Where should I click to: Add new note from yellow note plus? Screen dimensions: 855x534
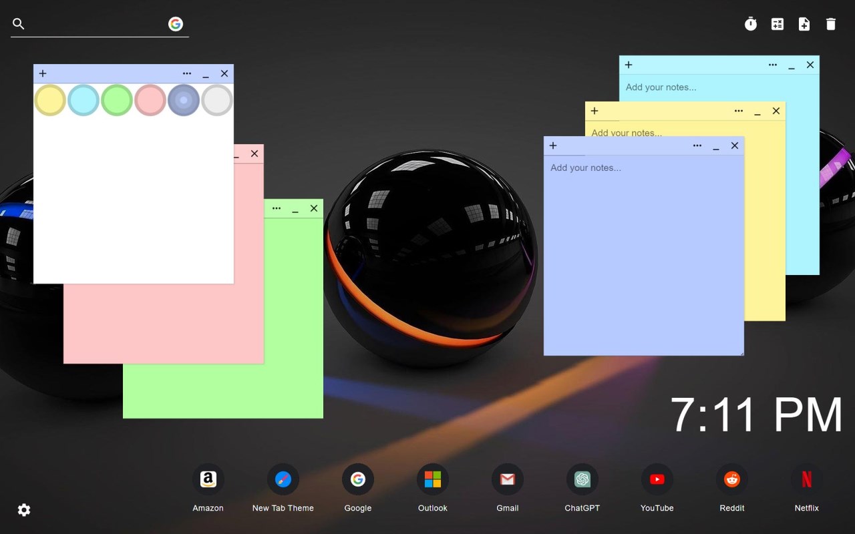point(594,111)
